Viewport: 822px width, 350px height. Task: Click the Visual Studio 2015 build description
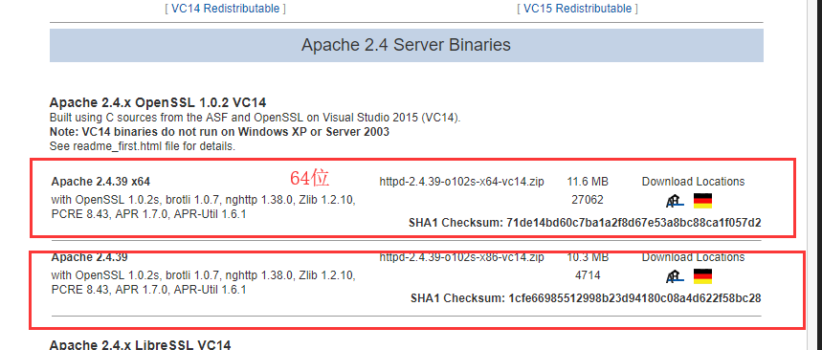[x=255, y=118]
